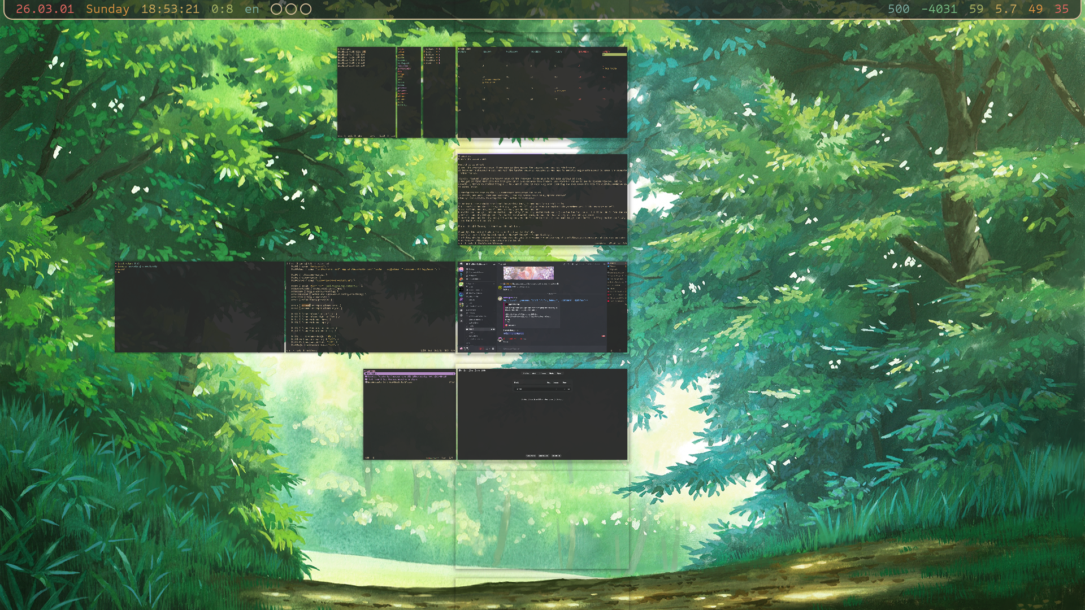This screenshot has height=610, width=1085.
Task: Click the green highlighted Sunday cell in calendar
Action: 614,54
